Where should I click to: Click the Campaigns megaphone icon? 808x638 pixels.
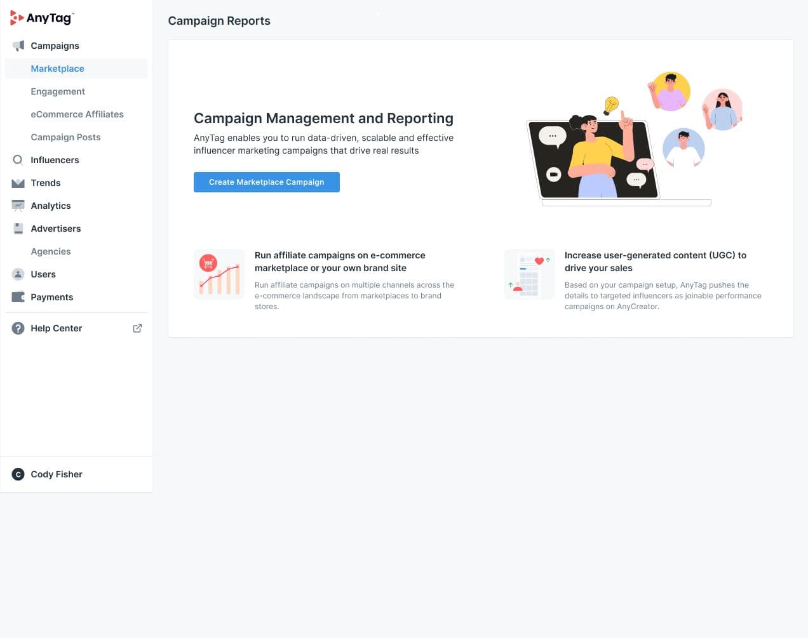[x=18, y=45]
